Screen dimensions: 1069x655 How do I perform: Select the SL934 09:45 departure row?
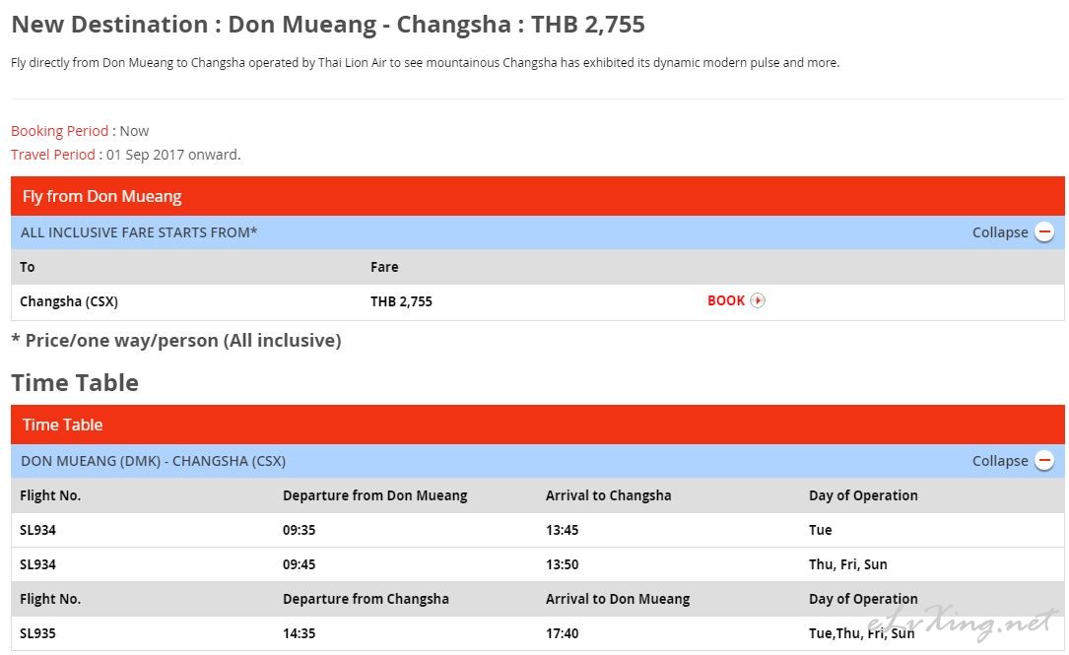(538, 564)
